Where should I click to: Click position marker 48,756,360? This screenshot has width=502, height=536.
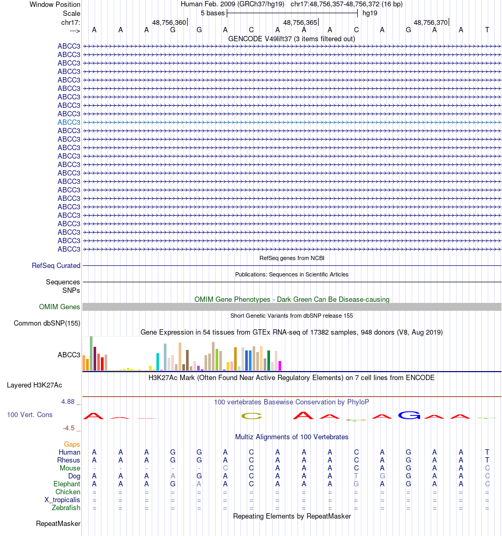point(170,23)
